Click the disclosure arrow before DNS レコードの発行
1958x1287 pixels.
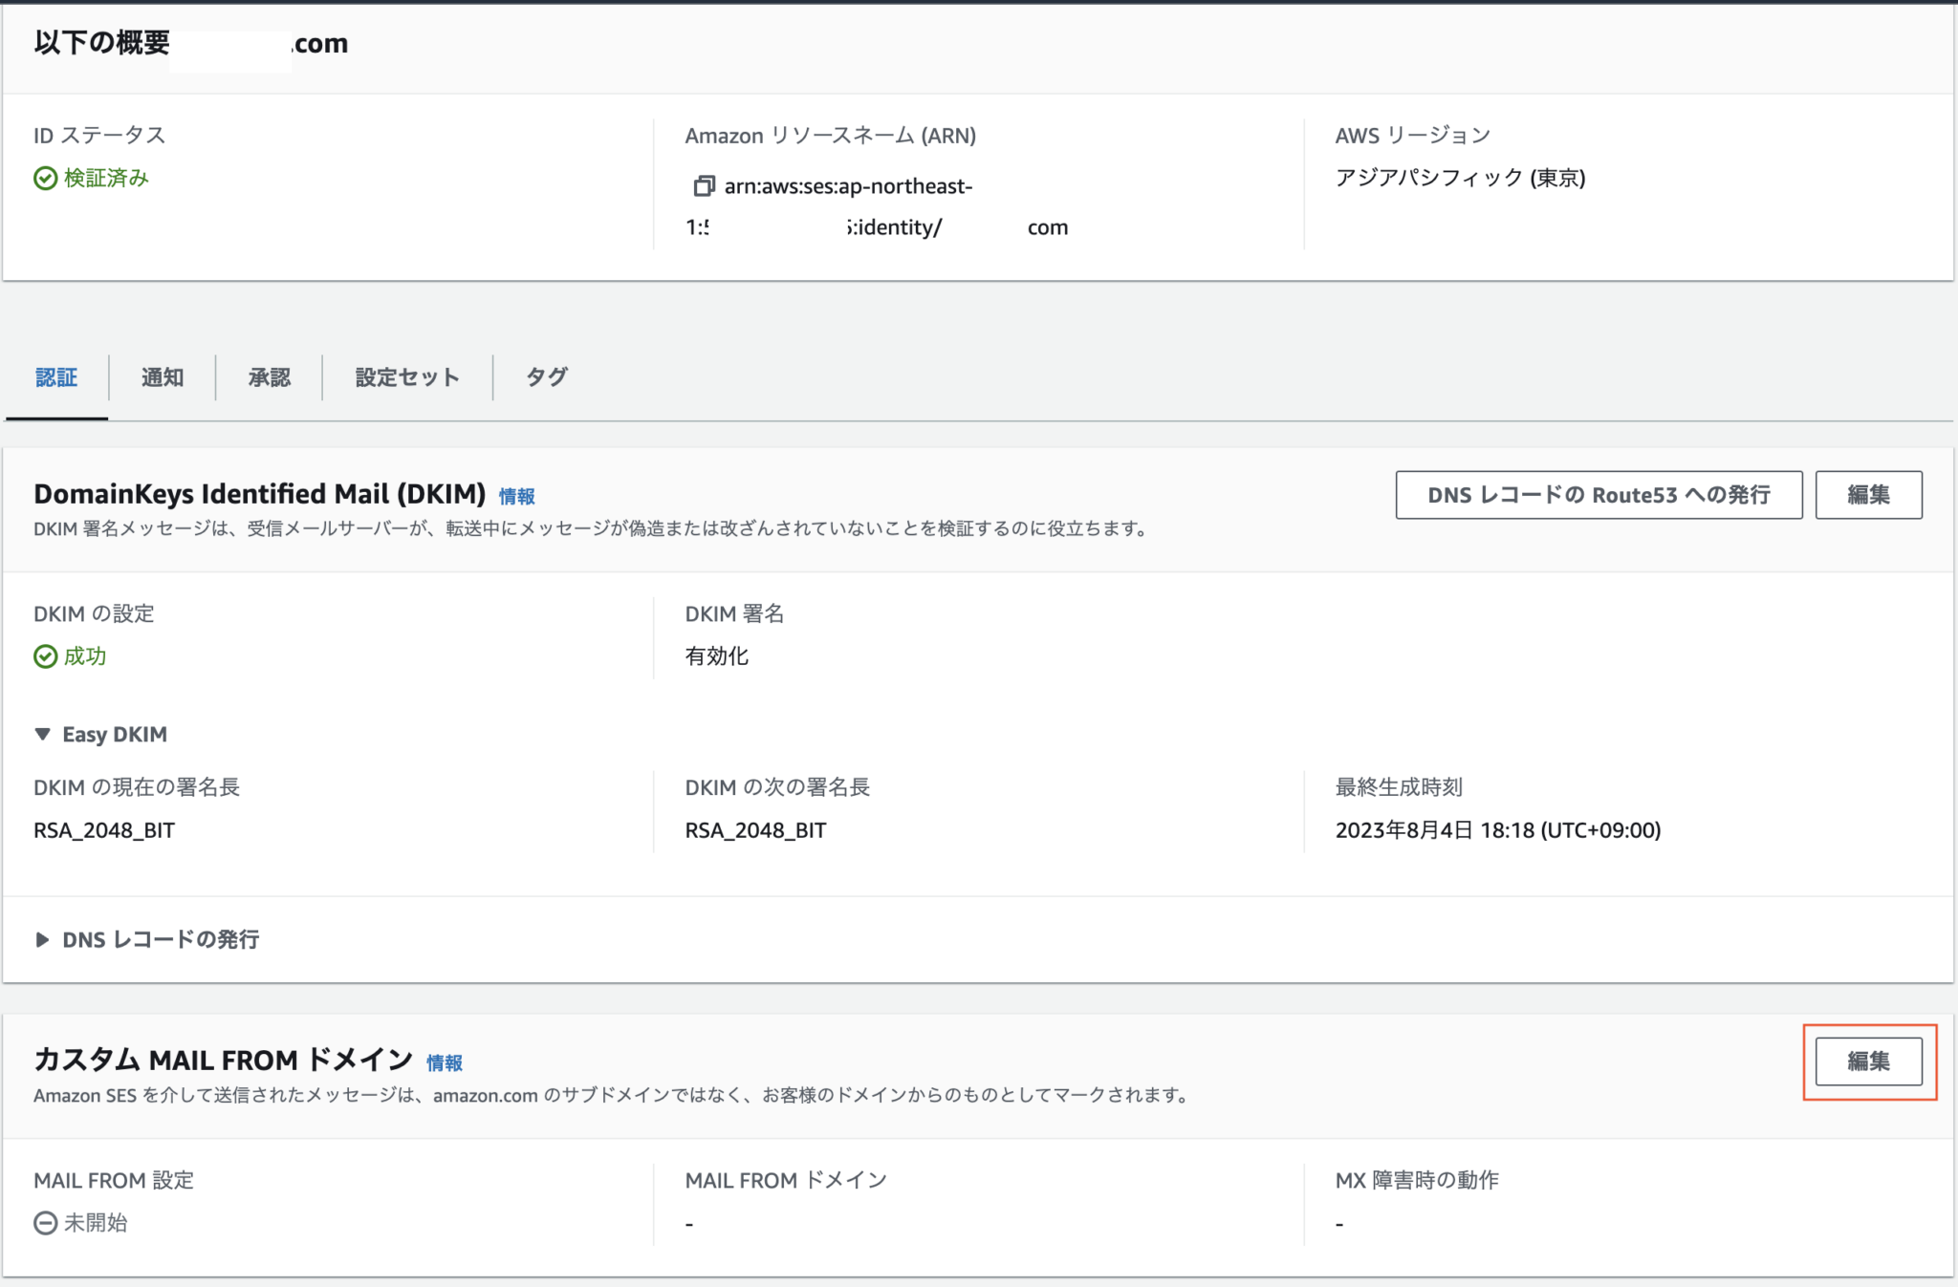pos(42,940)
